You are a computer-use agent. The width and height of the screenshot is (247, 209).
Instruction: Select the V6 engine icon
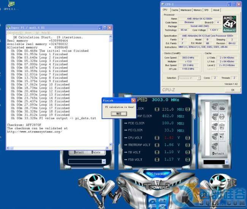(215, 136)
